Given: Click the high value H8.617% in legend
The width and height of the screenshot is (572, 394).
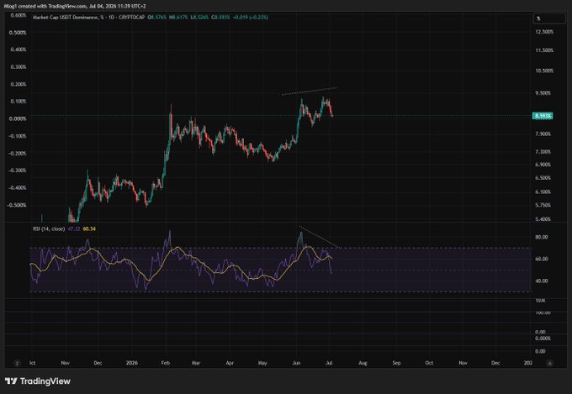Looking at the screenshot, I should (178, 17).
